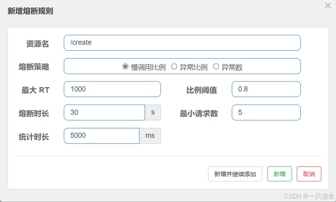This screenshot has width=336, height=202.
Task: Select the 异常数 radio button
Action: coord(216,66)
